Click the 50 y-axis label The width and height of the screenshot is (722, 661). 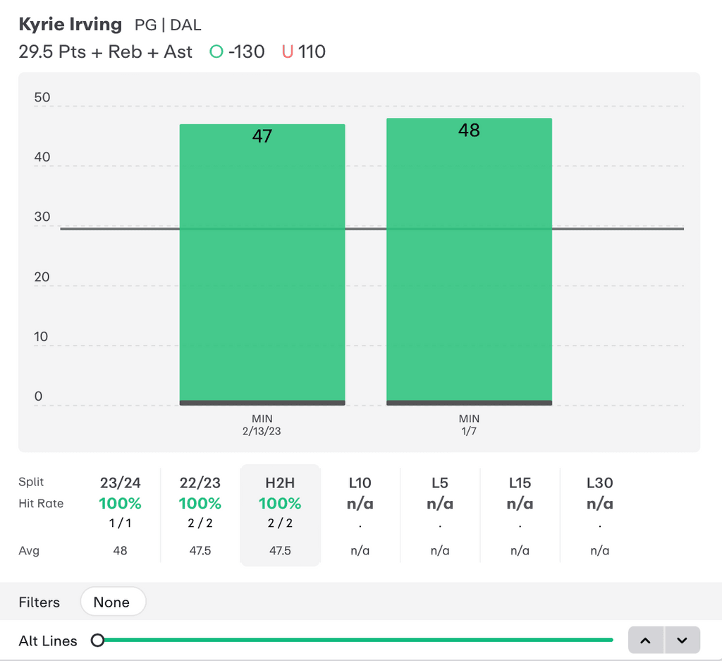tap(42, 97)
